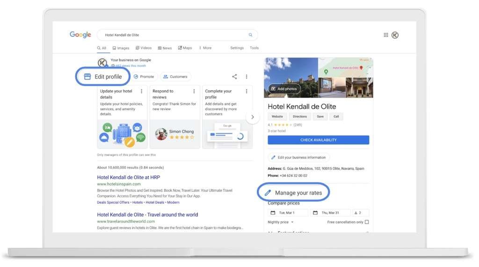Click Add photos on hotel image
Image resolution: width=479 pixels, height=267 pixels.
(284, 88)
